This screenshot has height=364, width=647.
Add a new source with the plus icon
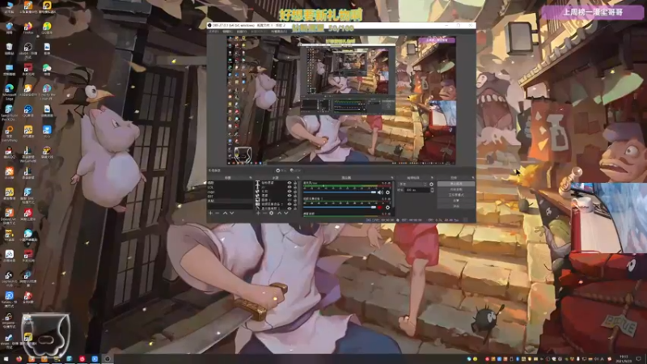pos(258,213)
